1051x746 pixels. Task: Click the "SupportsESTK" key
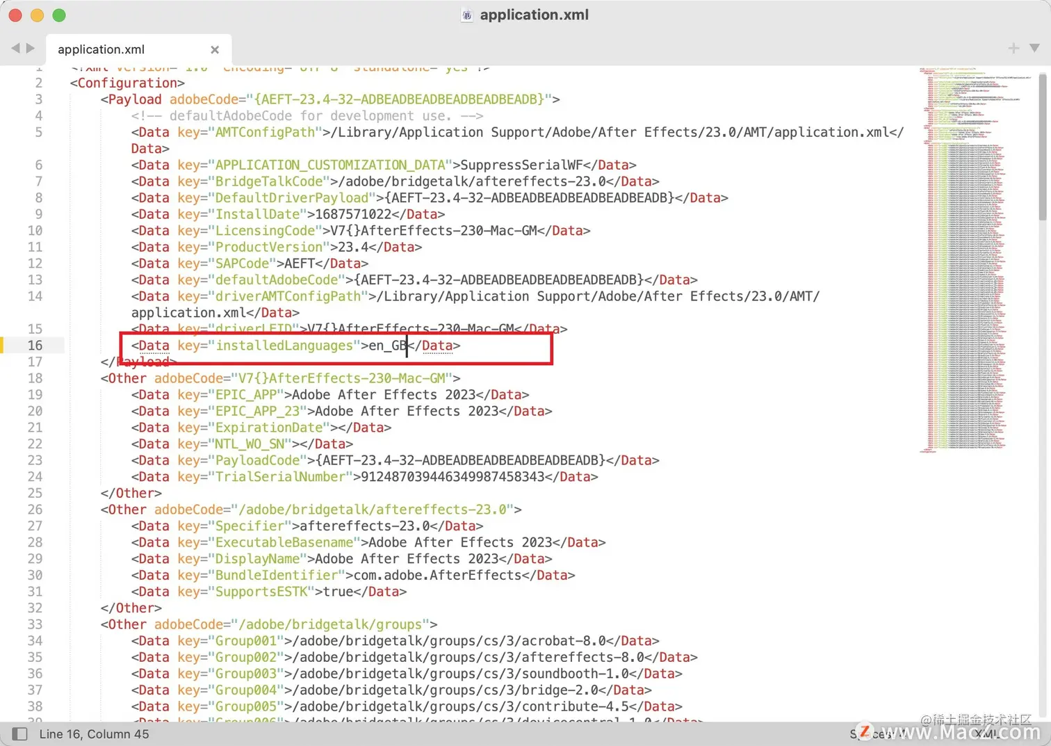tap(261, 592)
